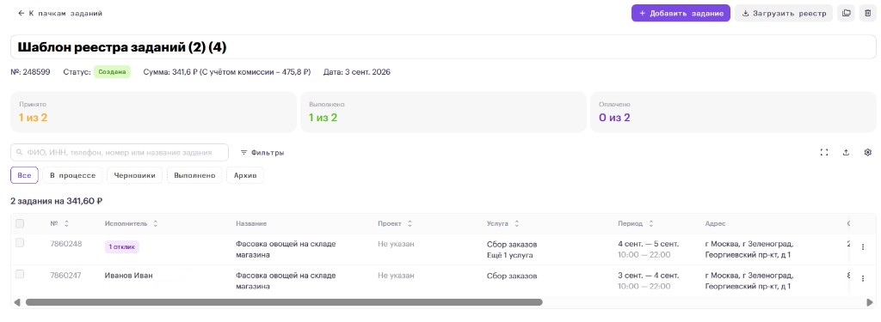Check the box for task 7860247
Image resolution: width=881 pixels, height=322 pixels.
tap(20, 274)
